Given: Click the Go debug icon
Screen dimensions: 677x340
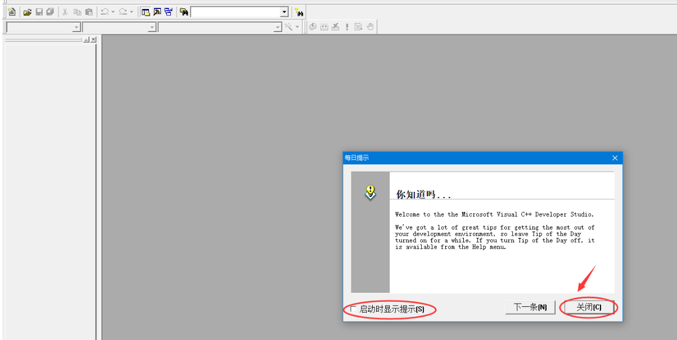Looking at the screenshot, I should point(358,27).
